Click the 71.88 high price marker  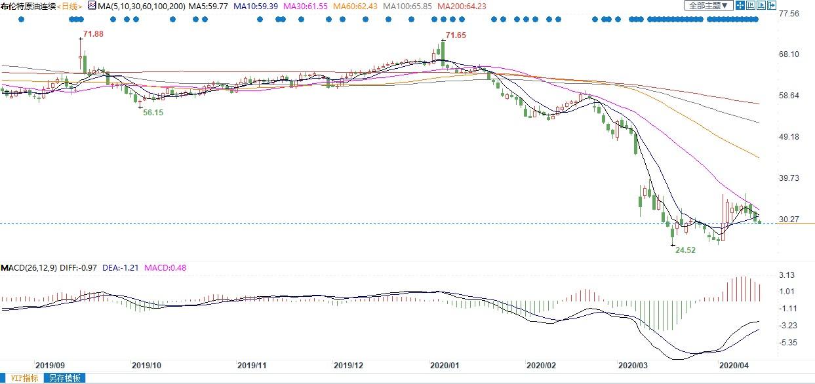coord(93,33)
